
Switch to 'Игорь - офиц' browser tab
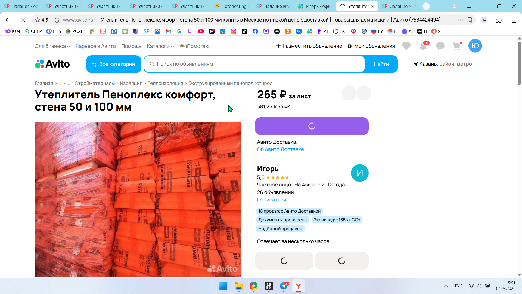click(315, 6)
